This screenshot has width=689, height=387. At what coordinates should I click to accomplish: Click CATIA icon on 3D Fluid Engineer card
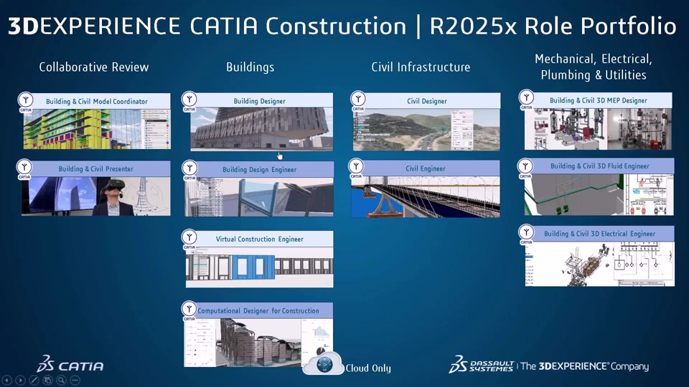525,168
